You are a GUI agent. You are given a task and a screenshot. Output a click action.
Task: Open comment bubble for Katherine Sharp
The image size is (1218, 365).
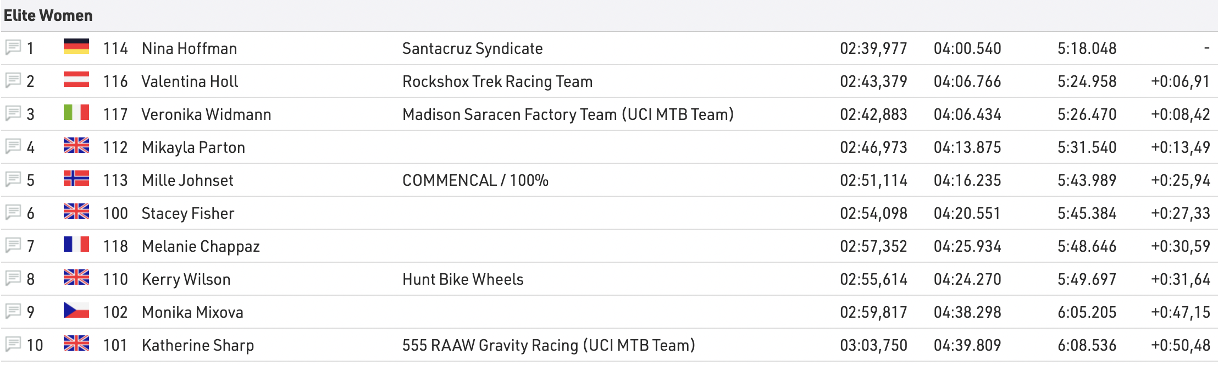click(x=13, y=344)
